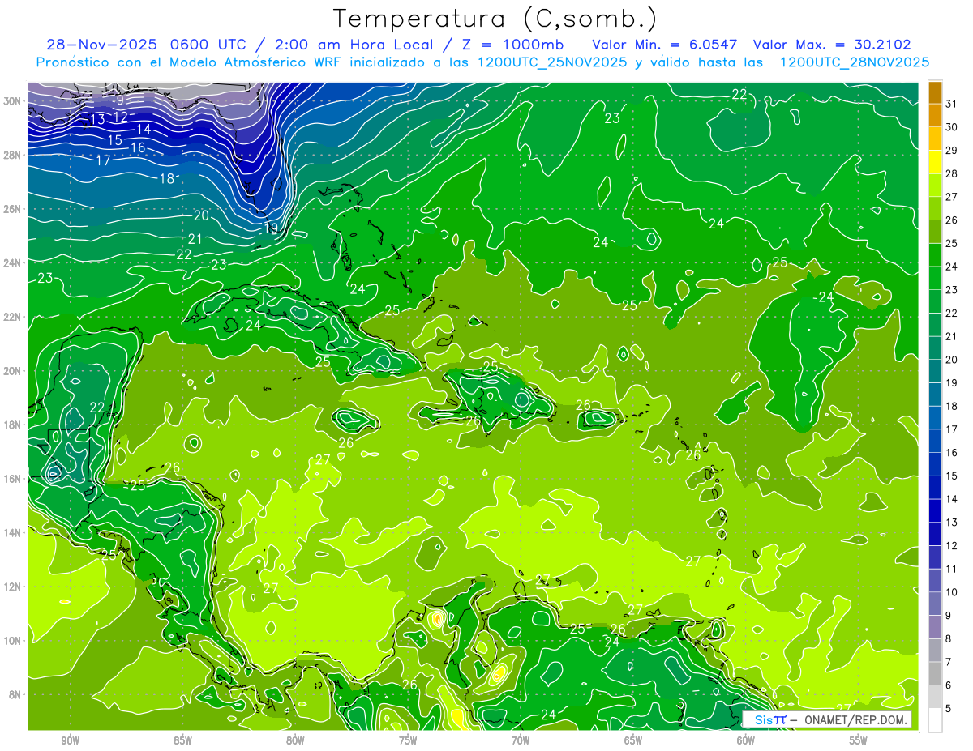Click the color bar label "31"
The height and width of the screenshot is (751, 973).
point(952,104)
